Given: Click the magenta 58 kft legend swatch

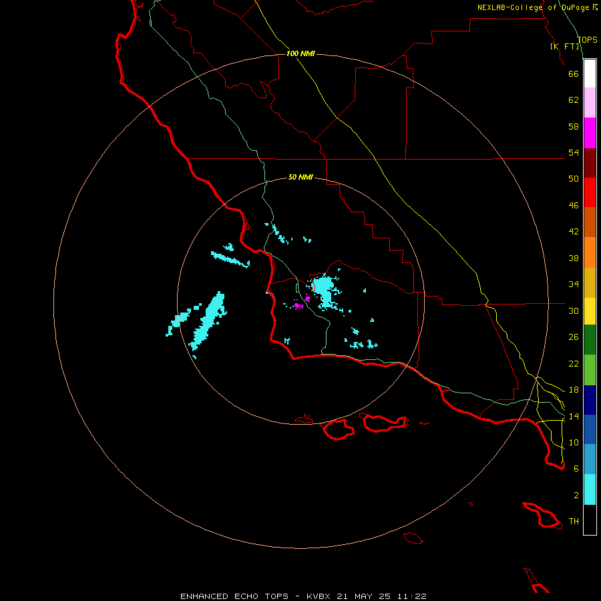Looking at the screenshot, I should pos(590,133).
